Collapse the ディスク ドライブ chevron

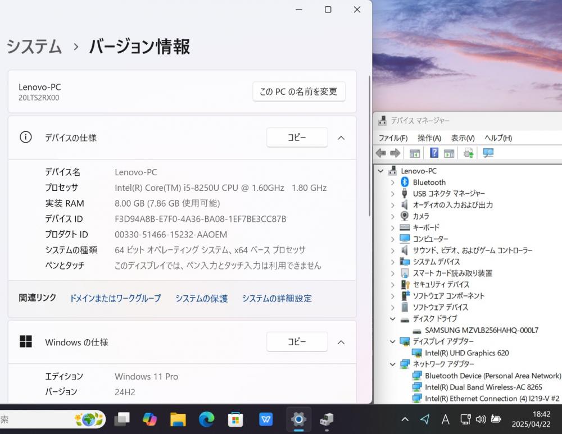point(392,319)
